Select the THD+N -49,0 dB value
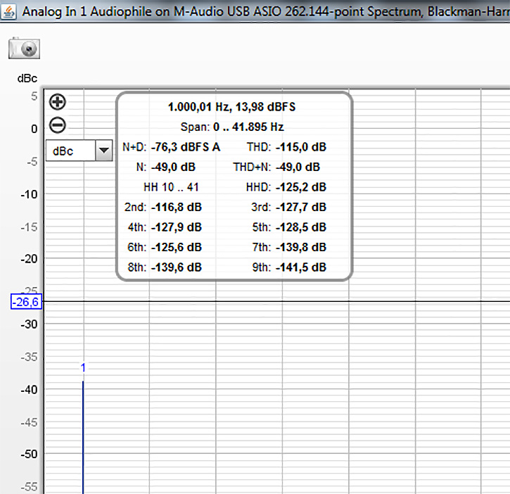The width and height of the screenshot is (510, 494). pyautogui.click(x=298, y=167)
